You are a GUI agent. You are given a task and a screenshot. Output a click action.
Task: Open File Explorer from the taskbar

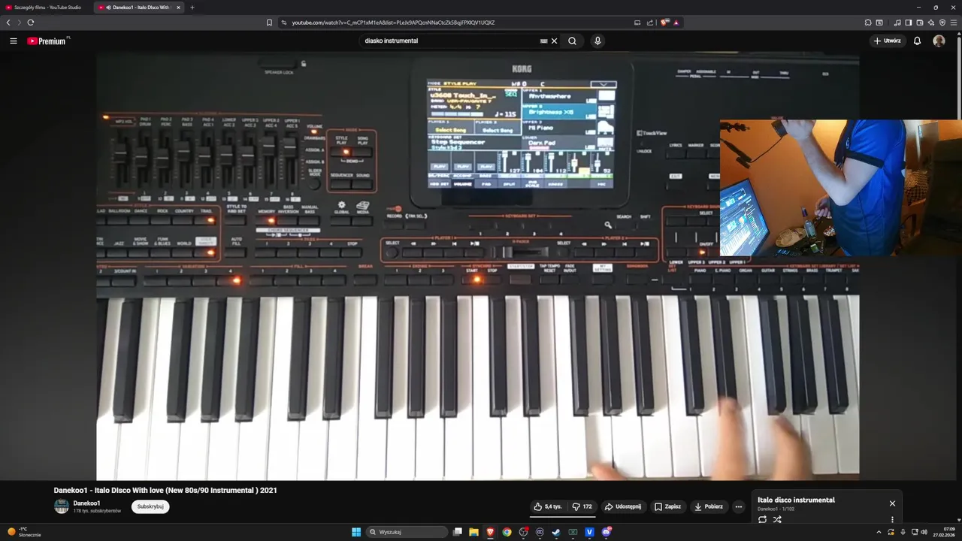pos(473,532)
